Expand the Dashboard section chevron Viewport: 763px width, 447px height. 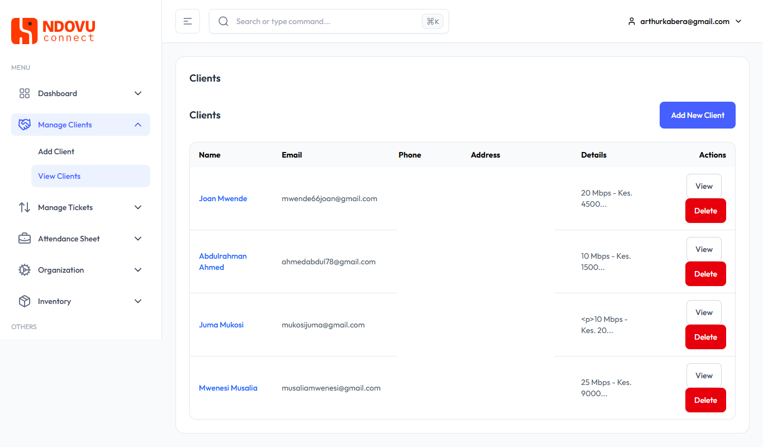coord(138,93)
